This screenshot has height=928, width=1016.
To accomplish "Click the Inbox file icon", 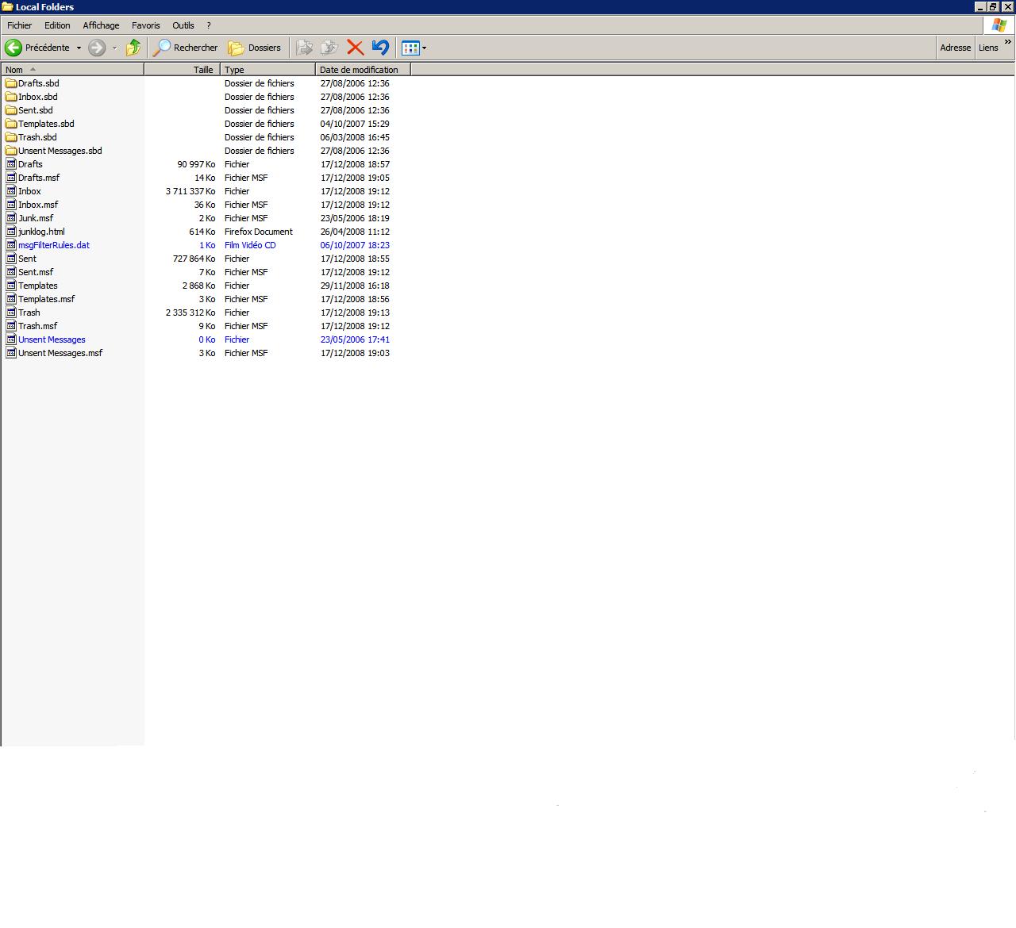I will click(11, 191).
